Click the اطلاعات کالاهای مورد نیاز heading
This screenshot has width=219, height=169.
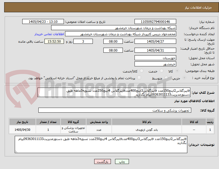194,101
